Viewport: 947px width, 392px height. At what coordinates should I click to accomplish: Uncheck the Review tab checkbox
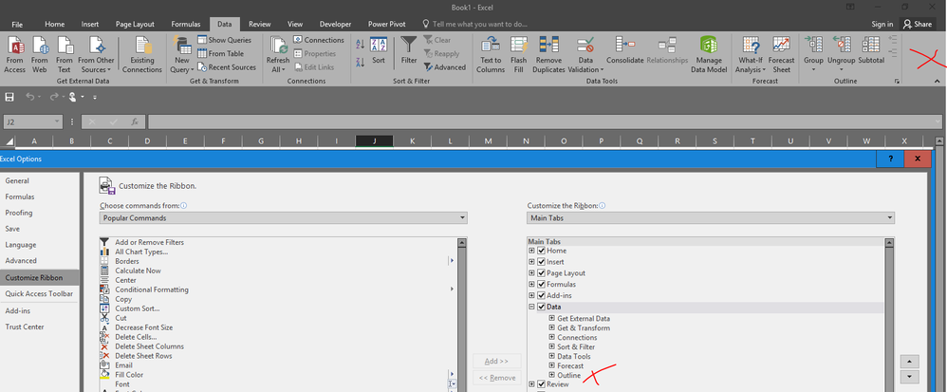tap(542, 384)
